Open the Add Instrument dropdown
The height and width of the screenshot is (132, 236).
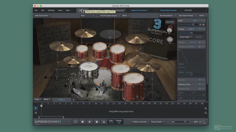point(42,15)
